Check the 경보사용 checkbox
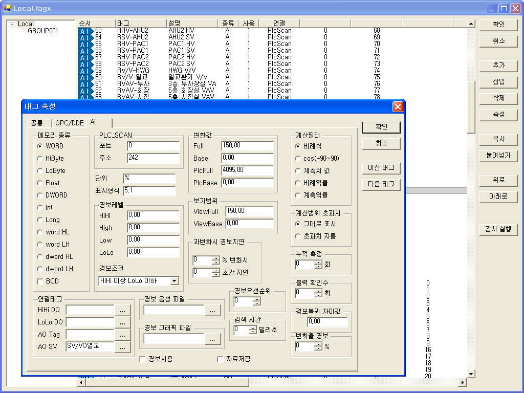The width and height of the screenshot is (524, 393). pyautogui.click(x=143, y=359)
